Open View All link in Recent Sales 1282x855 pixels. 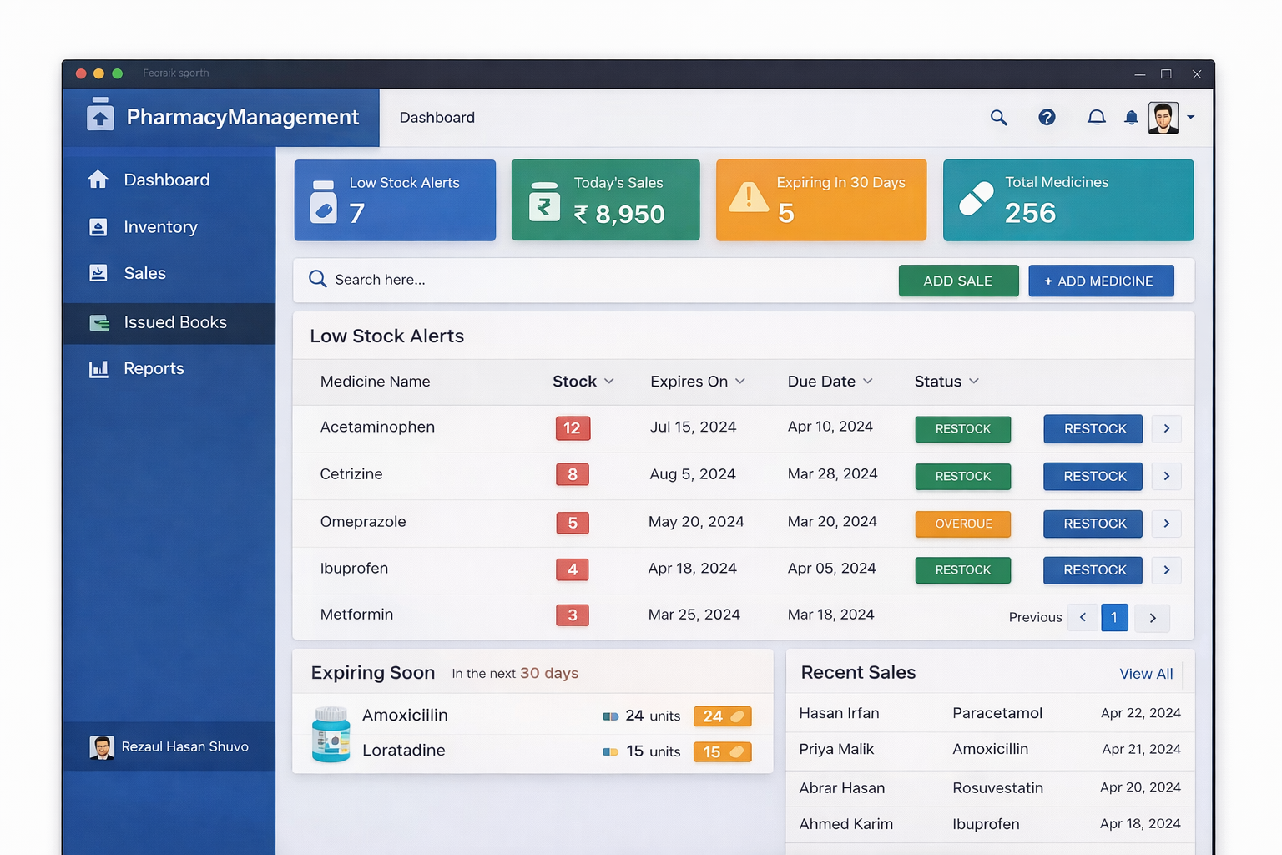(x=1145, y=673)
